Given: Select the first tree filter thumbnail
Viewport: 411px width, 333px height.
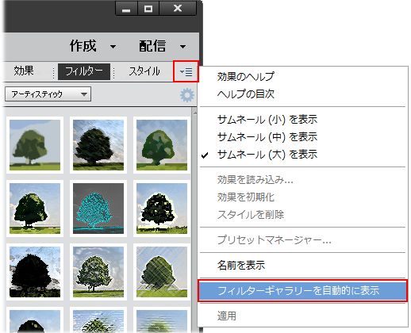Looking at the screenshot, I should tap(35, 145).
